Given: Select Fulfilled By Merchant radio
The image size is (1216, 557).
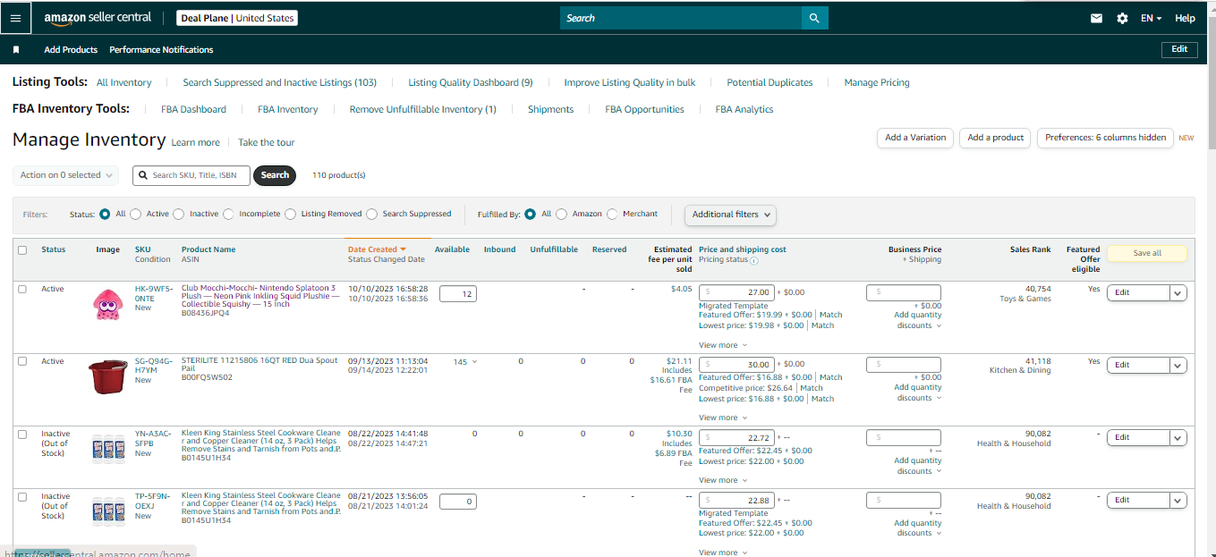Looking at the screenshot, I should (612, 215).
